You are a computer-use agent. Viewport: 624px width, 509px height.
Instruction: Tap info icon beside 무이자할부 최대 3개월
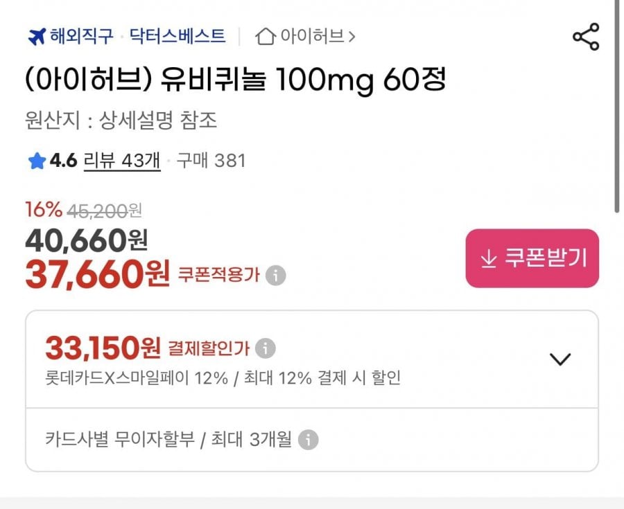(x=308, y=439)
